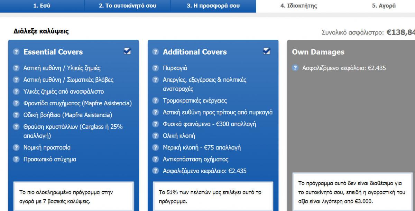This screenshot has width=415, height=211.
Task: Show info for Own Damages Ασφαλιζόμενο κεφάλαιο
Action: [x=295, y=68]
